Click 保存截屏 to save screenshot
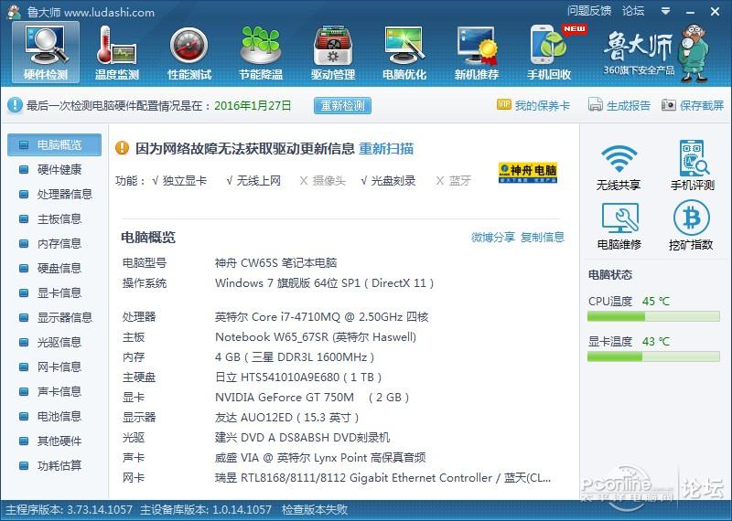Screen dimensions: 732x521 tap(693, 105)
